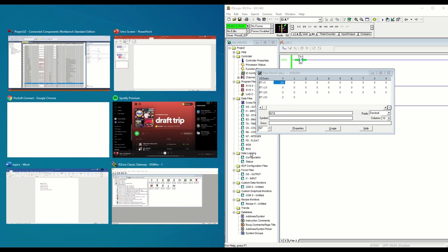Save the project with the floppy icon
448x252 pixels.
coord(239,20)
